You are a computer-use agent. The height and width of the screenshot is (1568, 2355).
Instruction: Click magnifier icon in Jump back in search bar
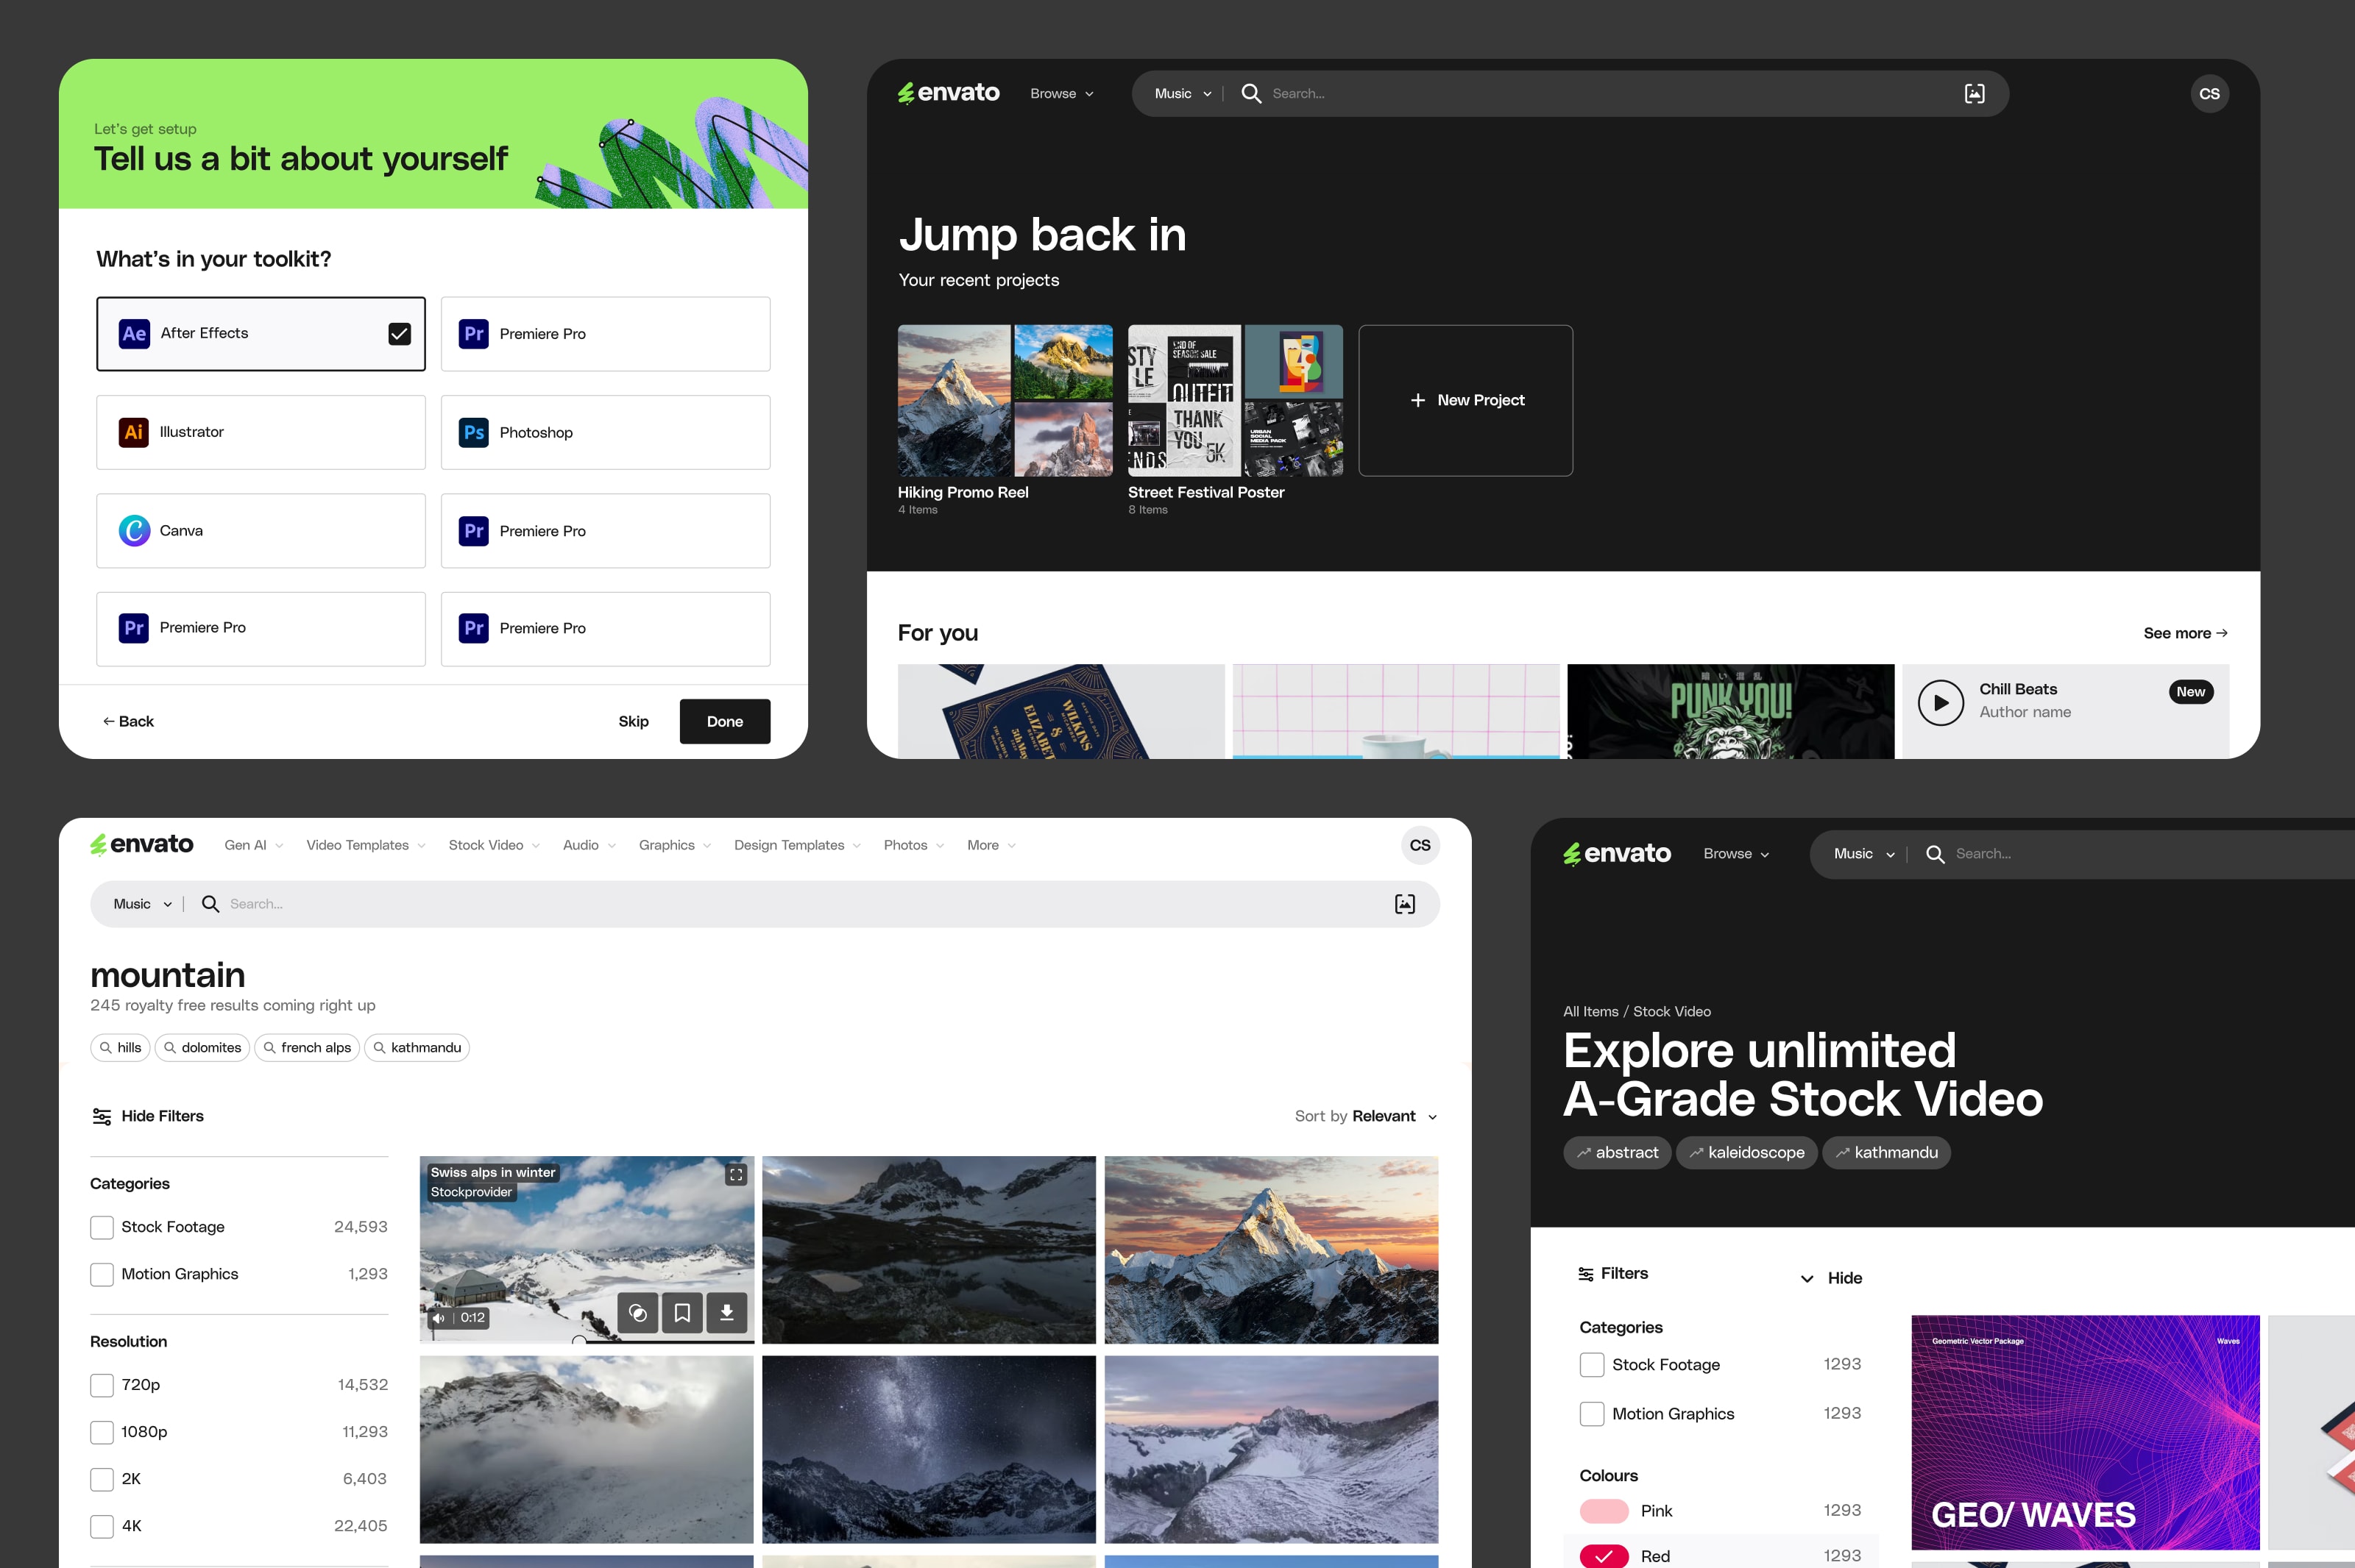(x=1250, y=93)
